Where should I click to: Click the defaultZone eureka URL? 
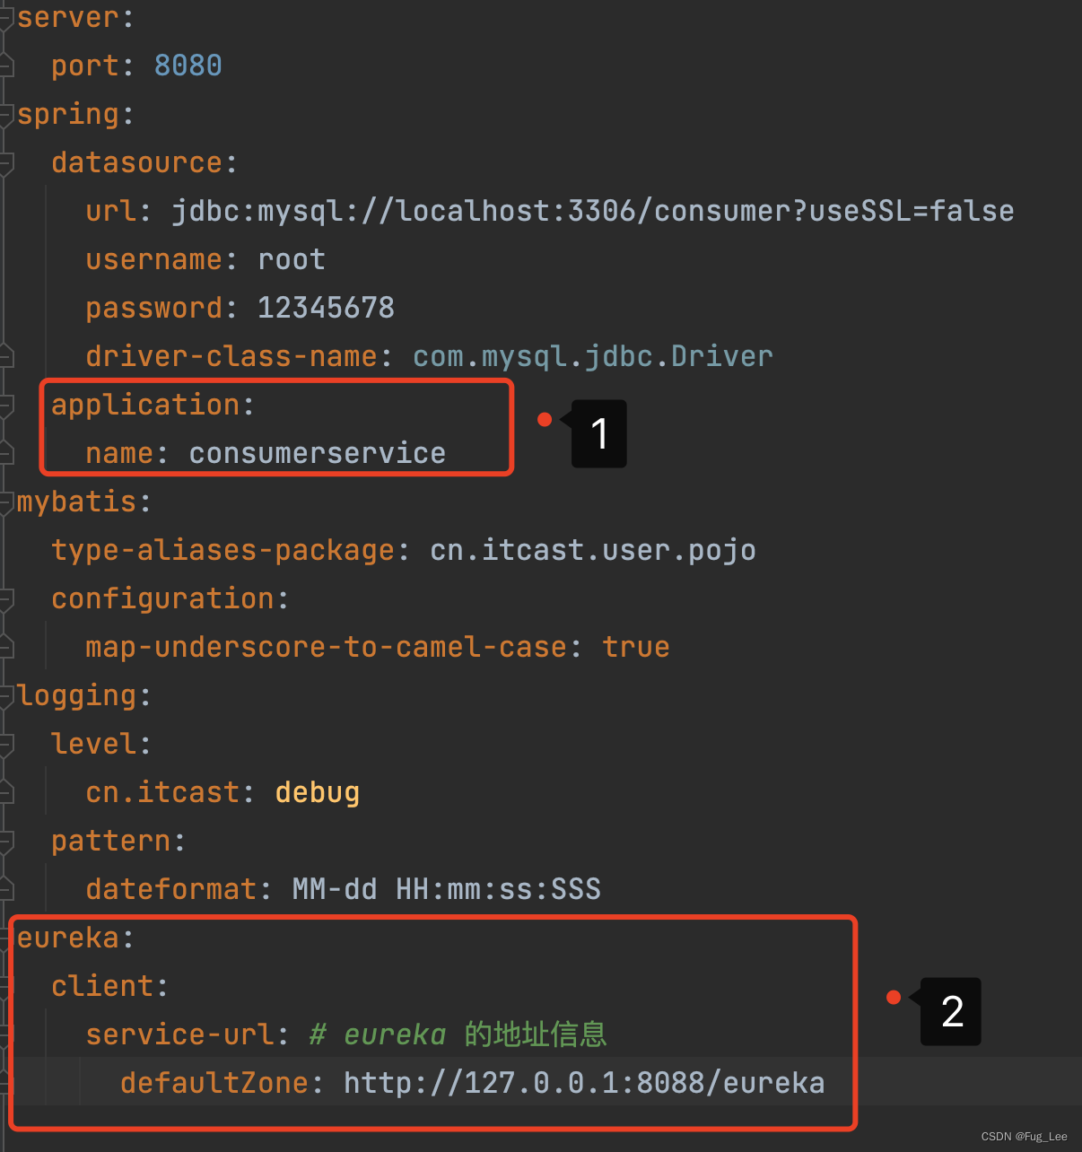click(x=583, y=1083)
